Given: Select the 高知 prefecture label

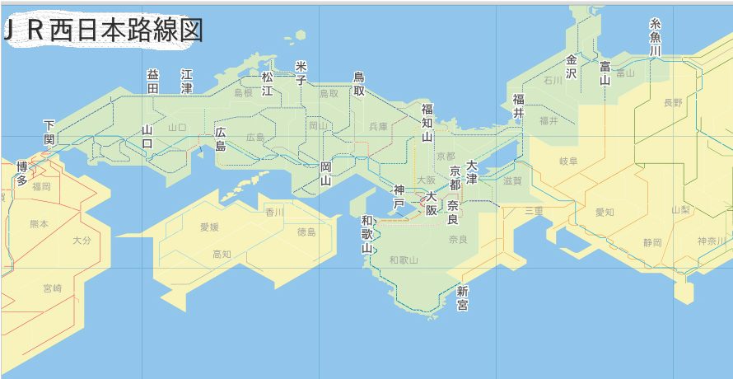Looking at the screenshot, I should [222, 255].
